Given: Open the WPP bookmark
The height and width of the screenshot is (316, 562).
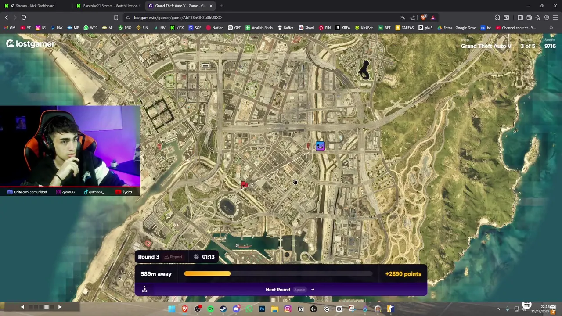Looking at the screenshot, I should tap(90, 28).
